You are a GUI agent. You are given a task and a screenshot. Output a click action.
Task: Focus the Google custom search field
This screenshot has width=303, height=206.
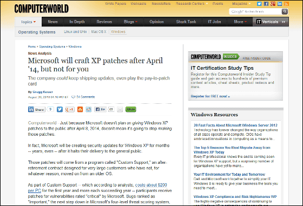(x=255, y=11)
